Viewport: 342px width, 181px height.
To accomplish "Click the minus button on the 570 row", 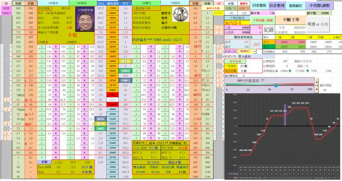I will coord(2,47).
